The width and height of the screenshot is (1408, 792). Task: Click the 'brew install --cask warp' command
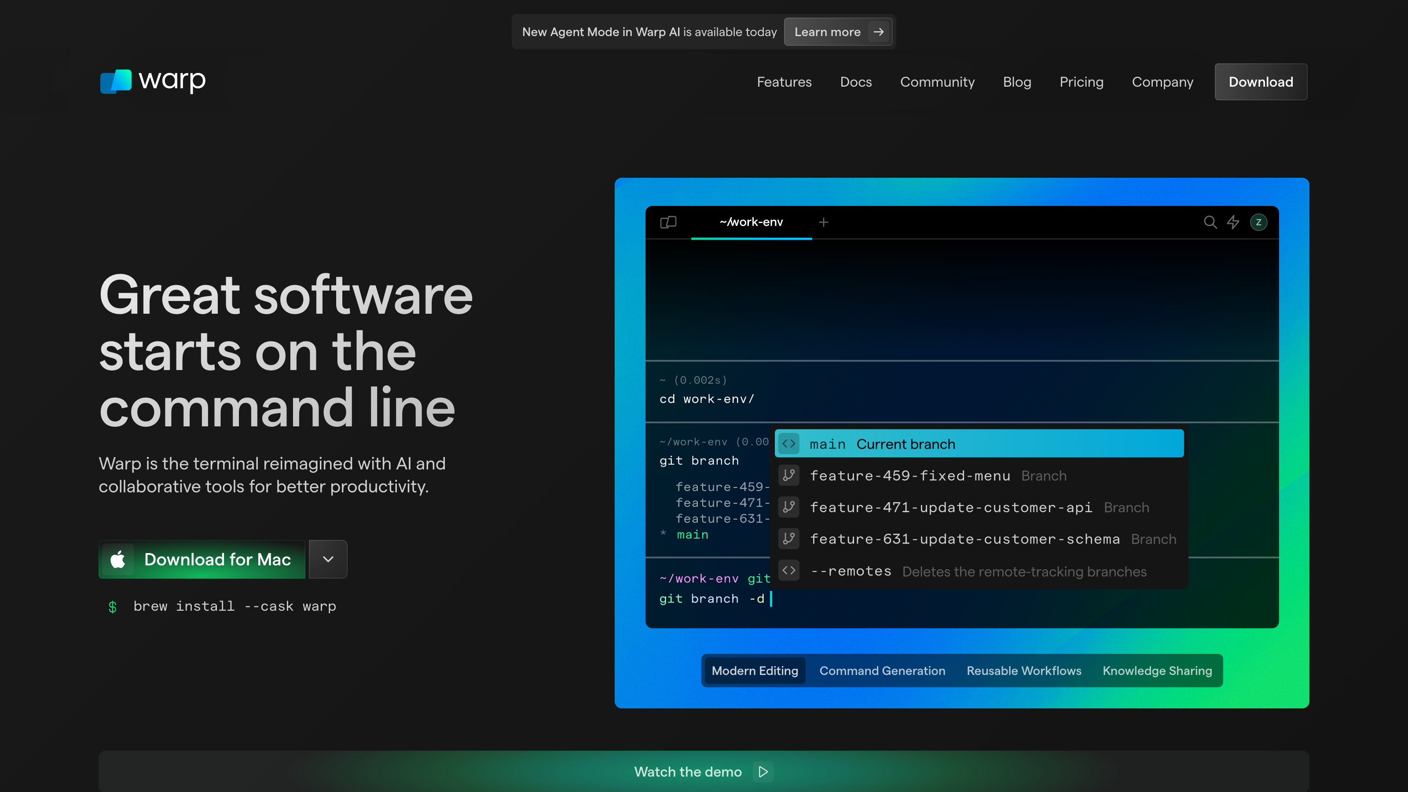pos(235,607)
